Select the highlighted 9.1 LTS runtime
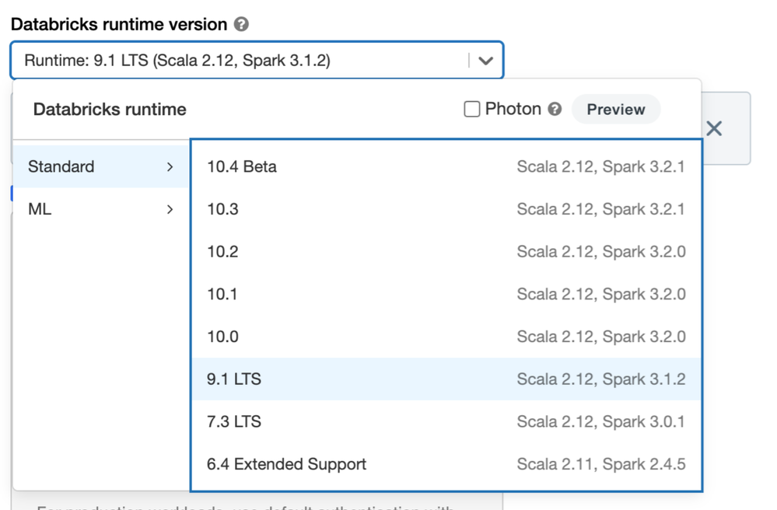Viewport: 777px width, 510px height. pos(446,379)
